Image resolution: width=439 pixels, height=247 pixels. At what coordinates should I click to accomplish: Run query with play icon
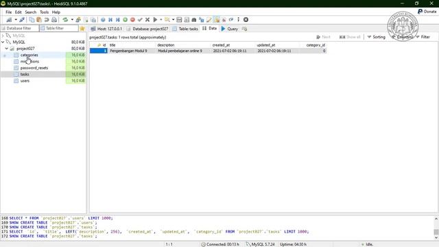point(155,20)
